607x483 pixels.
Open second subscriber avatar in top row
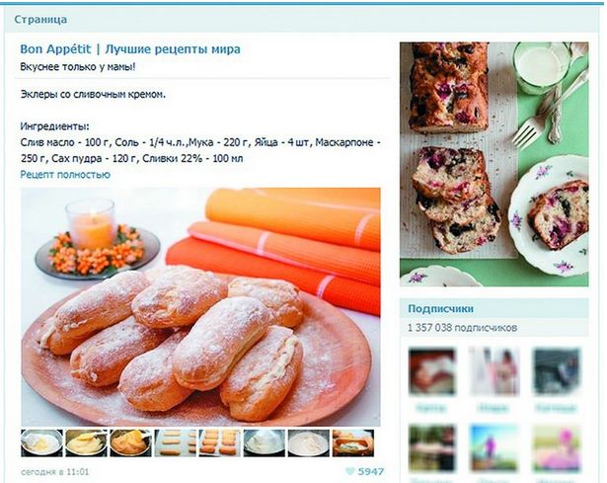493,371
